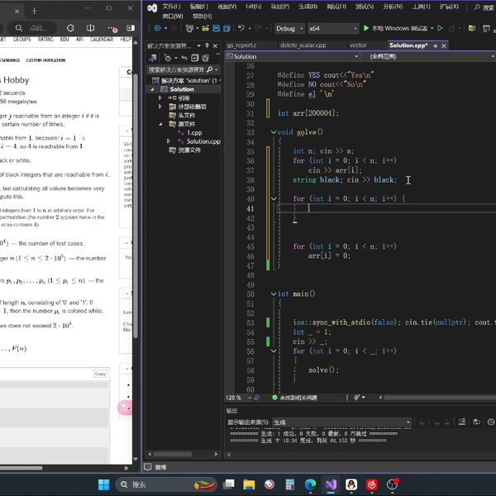Open the Microsoft Edge taskbar icon
This screenshot has width=496, height=496.
point(310,484)
